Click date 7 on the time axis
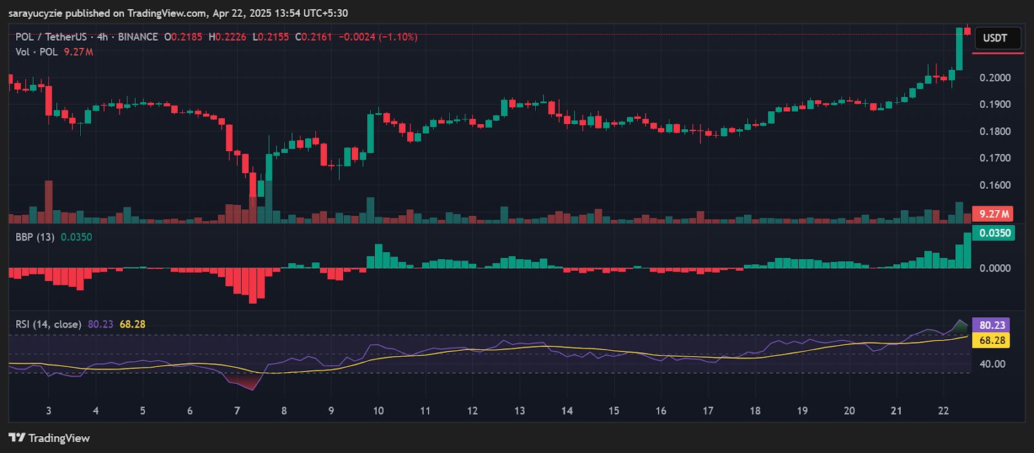This screenshot has height=453, width=1034. [237, 411]
